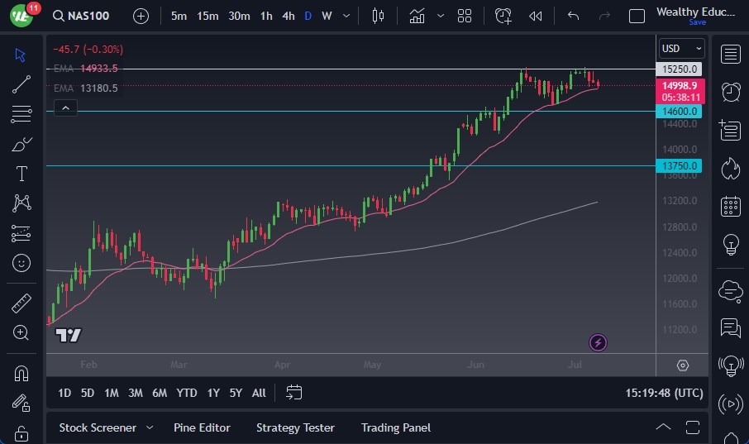
Task: Open the prediction and measurement tools
Action: click(x=21, y=233)
